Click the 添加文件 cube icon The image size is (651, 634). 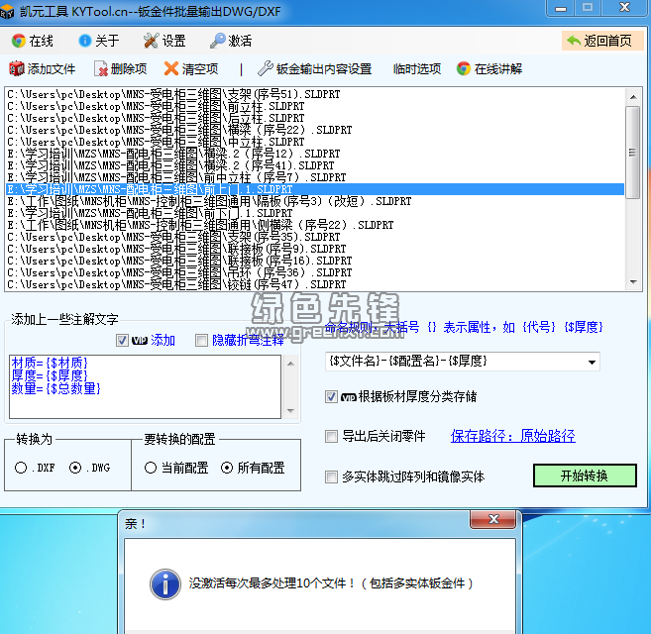pos(17,69)
